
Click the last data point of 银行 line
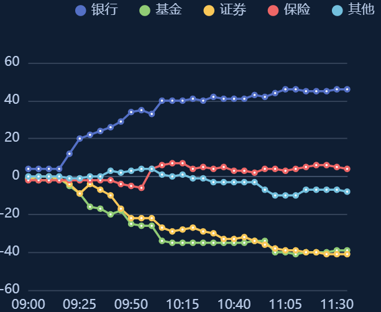[347, 89]
